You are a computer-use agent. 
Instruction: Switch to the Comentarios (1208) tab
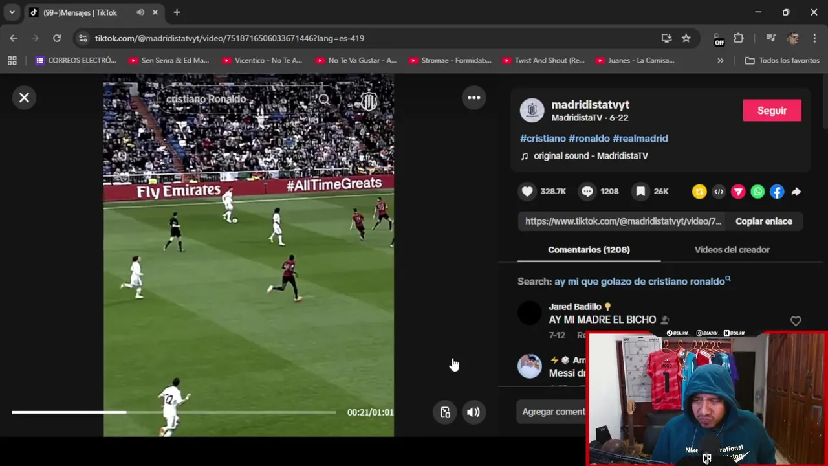point(589,250)
